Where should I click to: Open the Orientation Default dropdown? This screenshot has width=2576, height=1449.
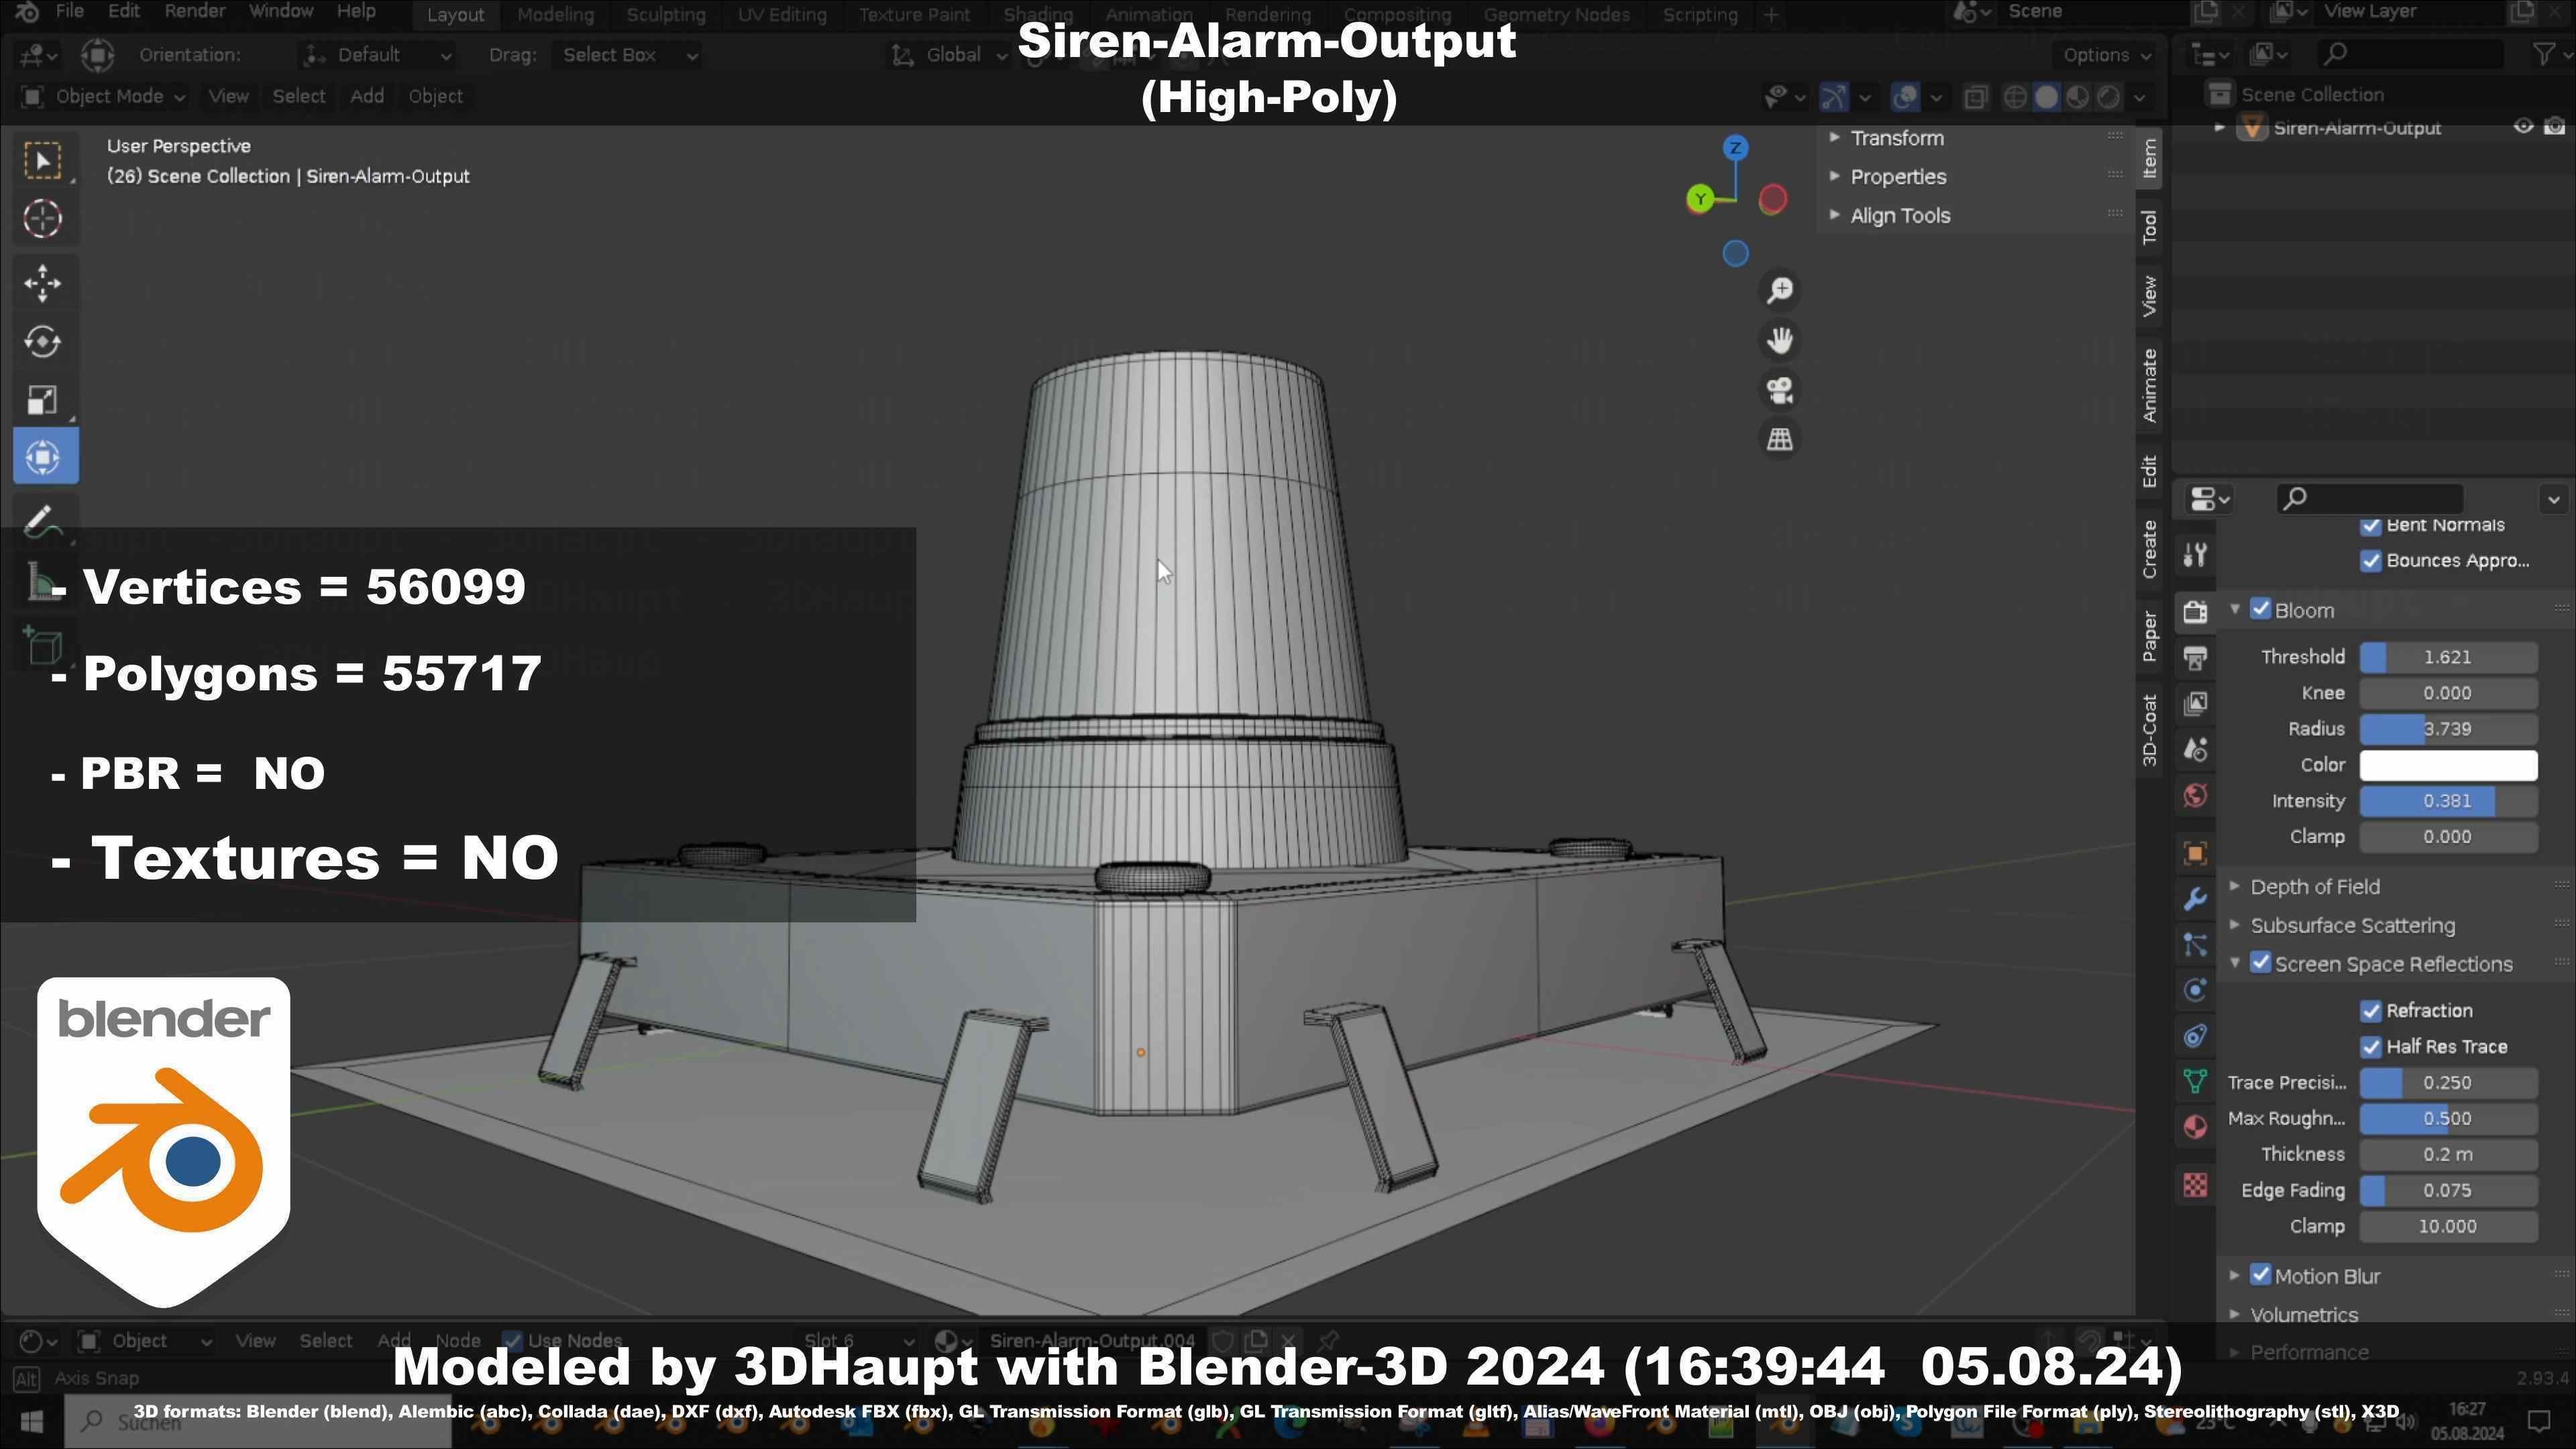click(x=377, y=55)
